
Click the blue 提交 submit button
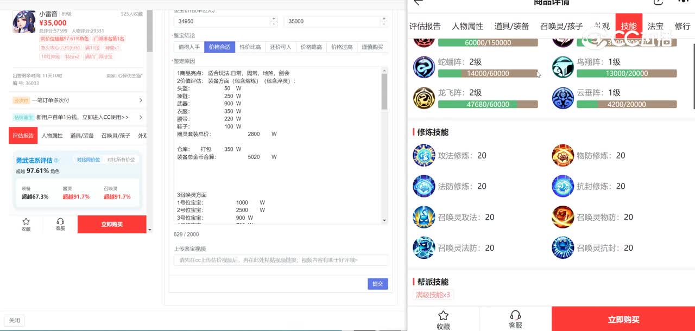point(377,284)
